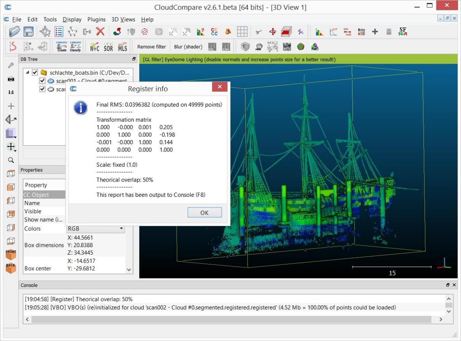Toggle the second scan cloud checkbox
Image resolution: width=461 pixels, height=341 pixels.
[42, 89]
